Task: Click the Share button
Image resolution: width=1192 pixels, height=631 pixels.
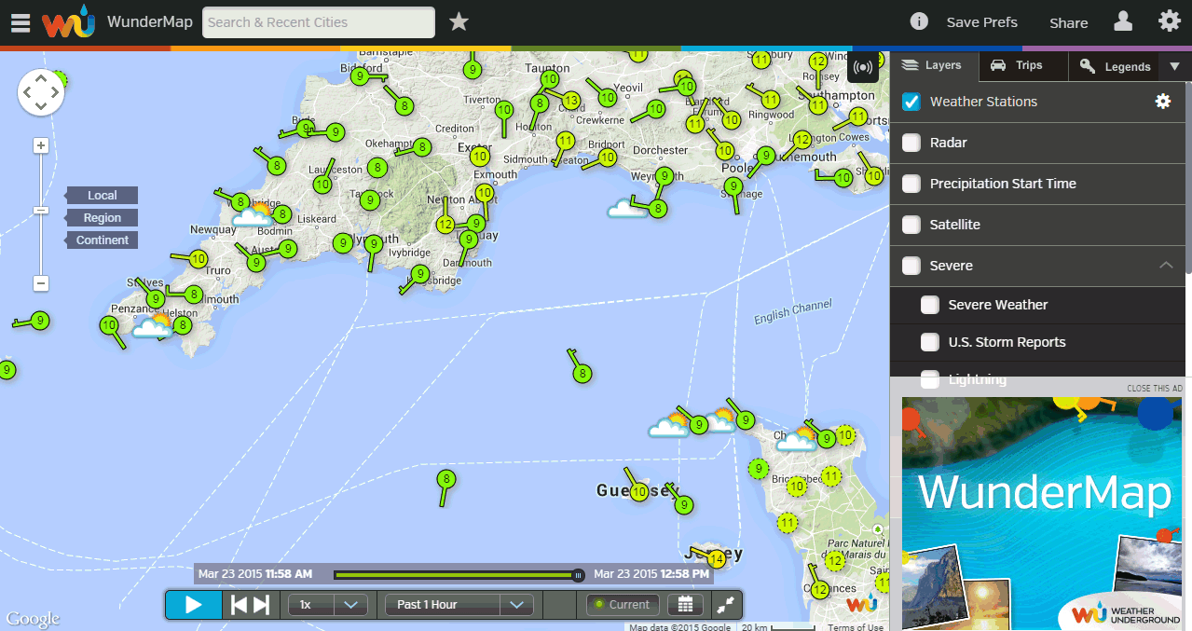Action: [1068, 21]
